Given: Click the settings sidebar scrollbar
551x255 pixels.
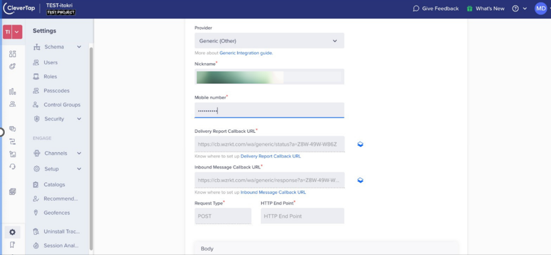Looking at the screenshot, I should point(91,148).
